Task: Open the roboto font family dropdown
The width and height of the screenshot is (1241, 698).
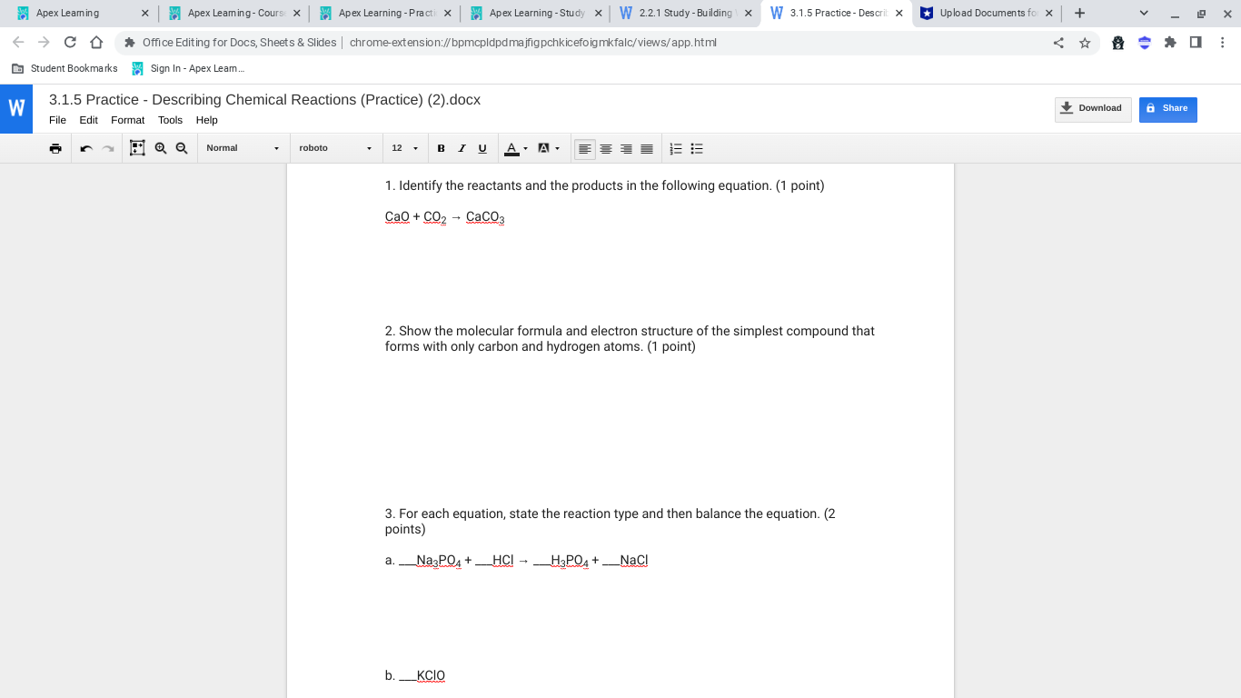Action: point(335,148)
